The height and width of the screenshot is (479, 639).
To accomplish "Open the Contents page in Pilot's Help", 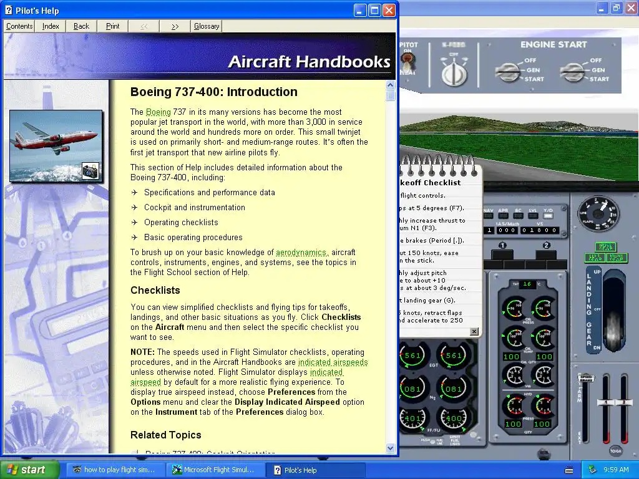I will (19, 26).
